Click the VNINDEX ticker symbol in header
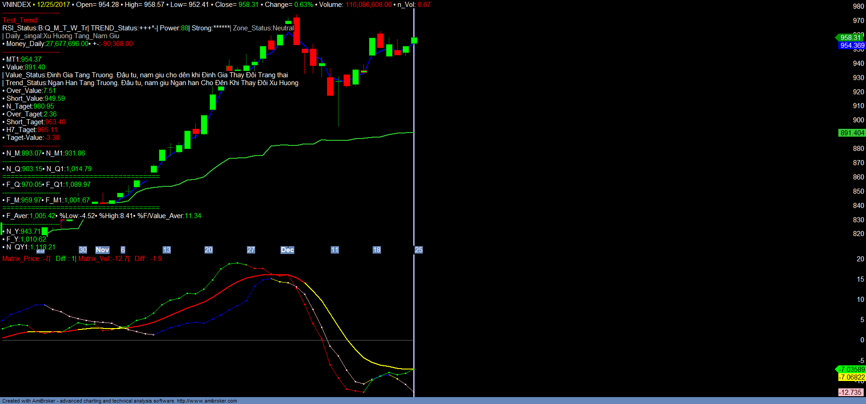Screen dimensions: 866x404 (x=17, y=5)
